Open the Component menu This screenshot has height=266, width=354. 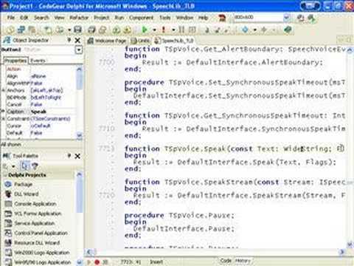pos(141,18)
